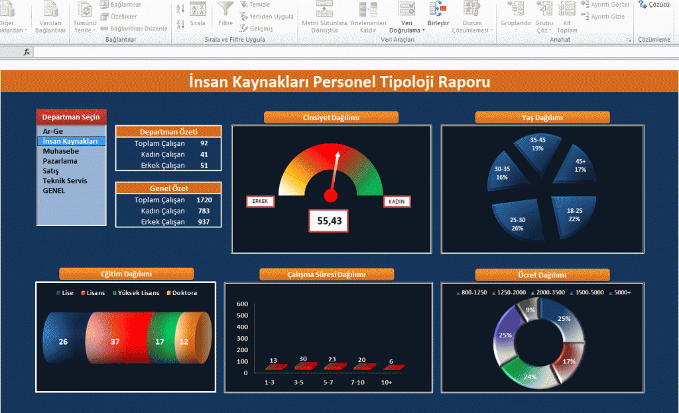Click the Gruplandır group icon
Viewport: 679px width, 413px height.
[x=516, y=9]
